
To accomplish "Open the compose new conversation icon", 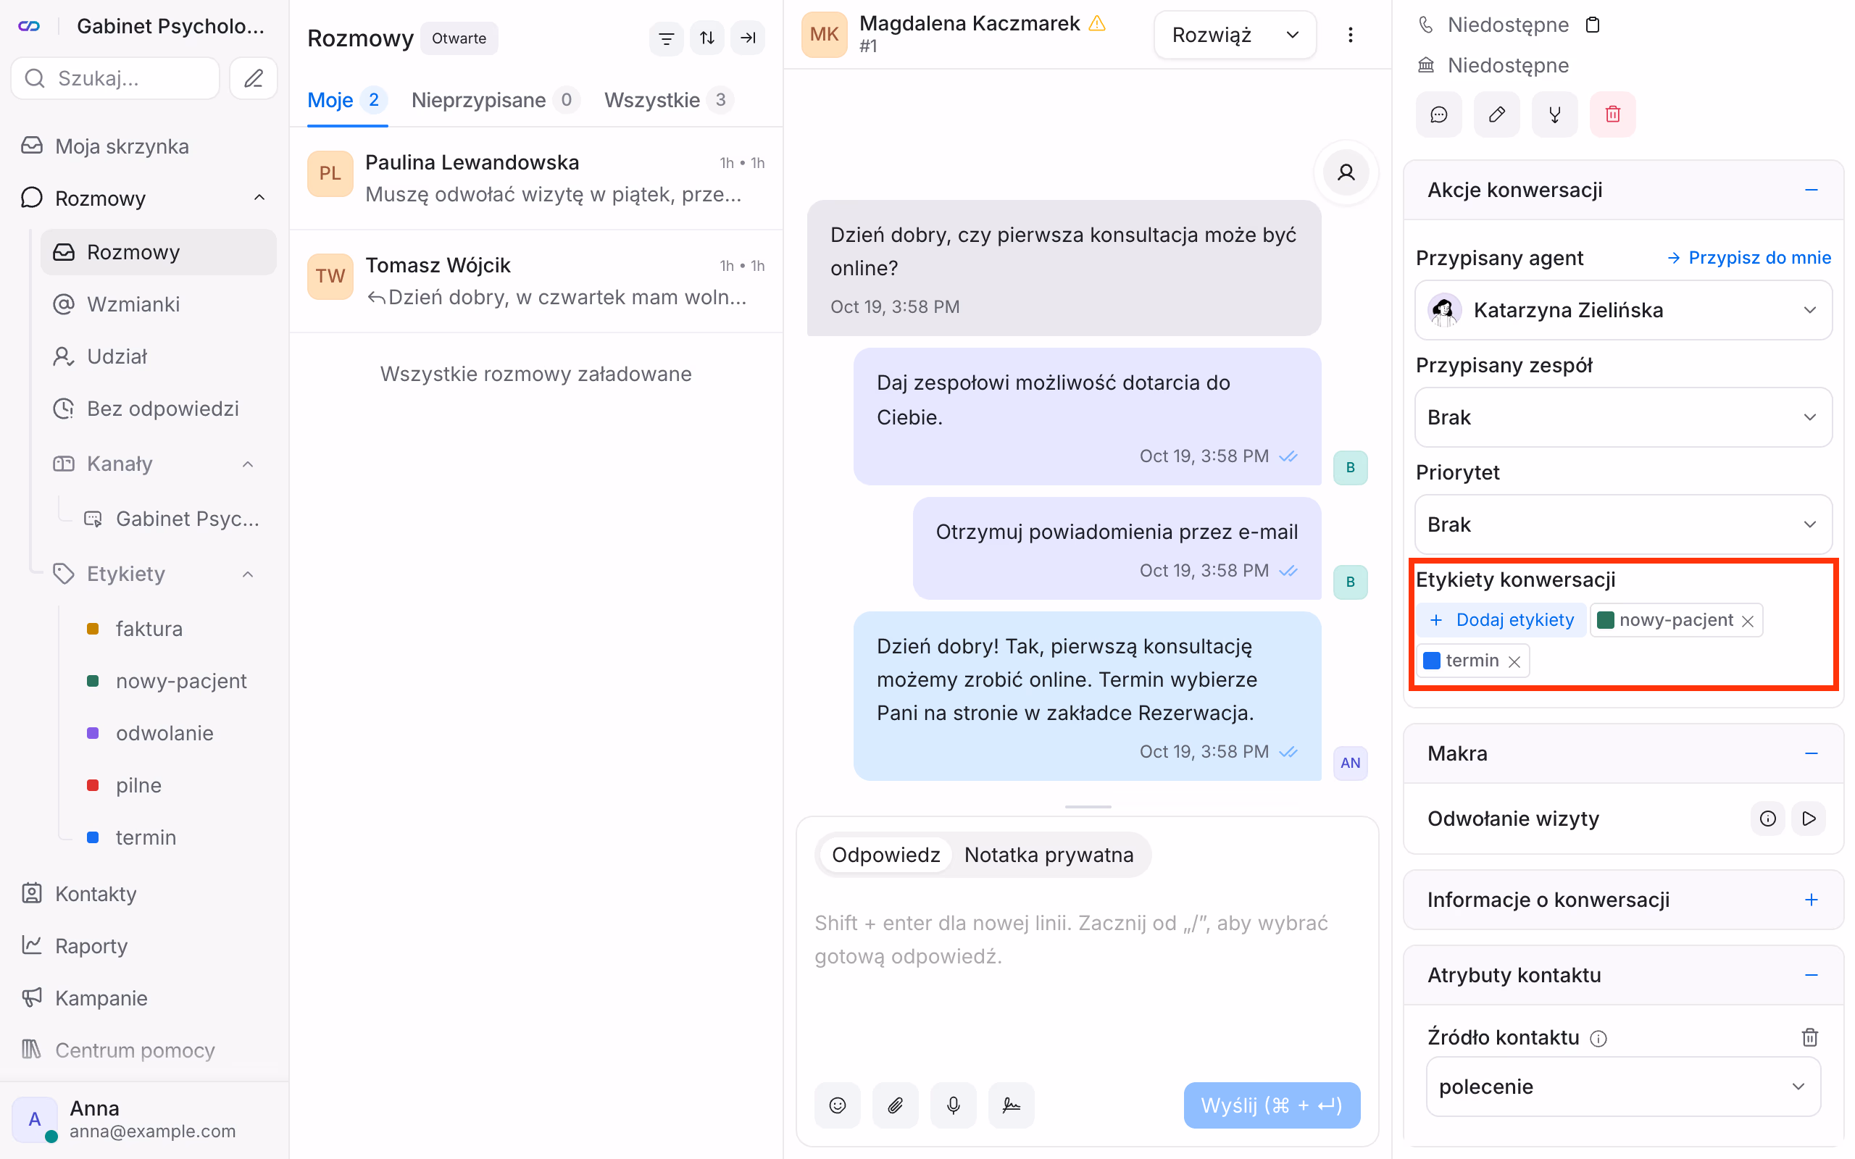I will (253, 78).
